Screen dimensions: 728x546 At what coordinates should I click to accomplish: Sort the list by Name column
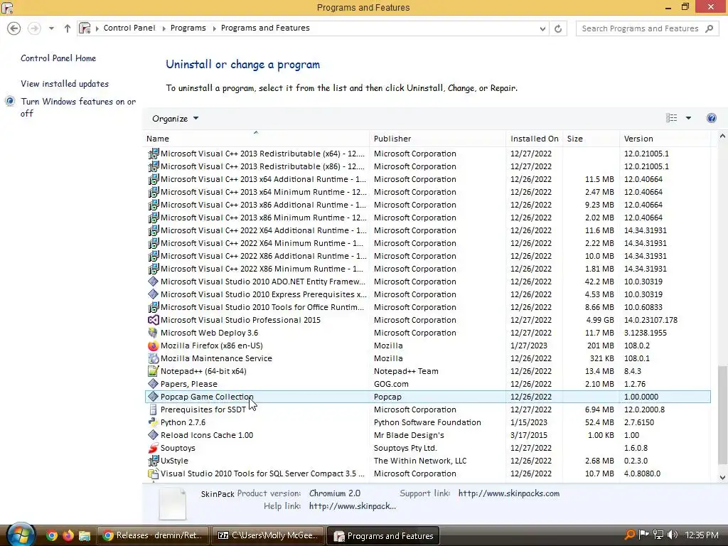pyautogui.click(x=256, y=139)
